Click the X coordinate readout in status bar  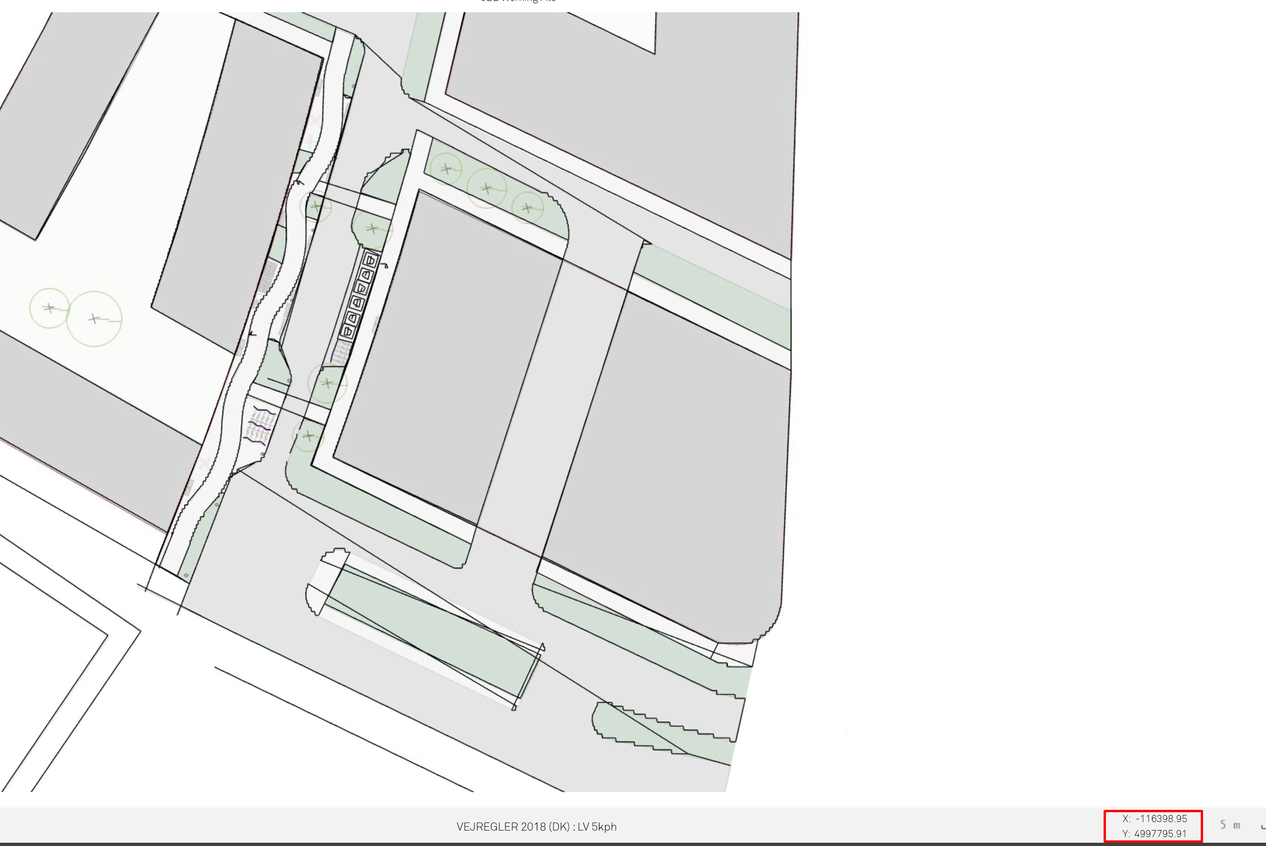[x=1154, y=818]
